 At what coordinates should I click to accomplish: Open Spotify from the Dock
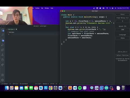tap(80, 88)
